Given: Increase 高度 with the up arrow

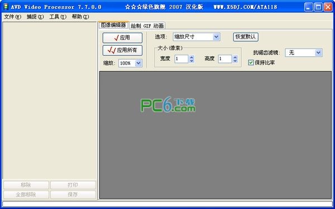Looking at the screenshot, I should click(x=235, y=57).
